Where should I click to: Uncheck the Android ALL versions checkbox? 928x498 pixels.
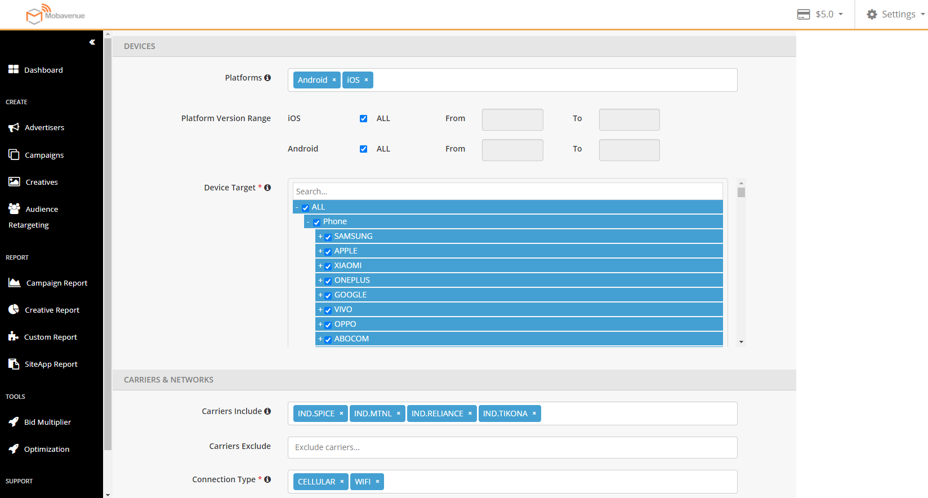point(363,149)
